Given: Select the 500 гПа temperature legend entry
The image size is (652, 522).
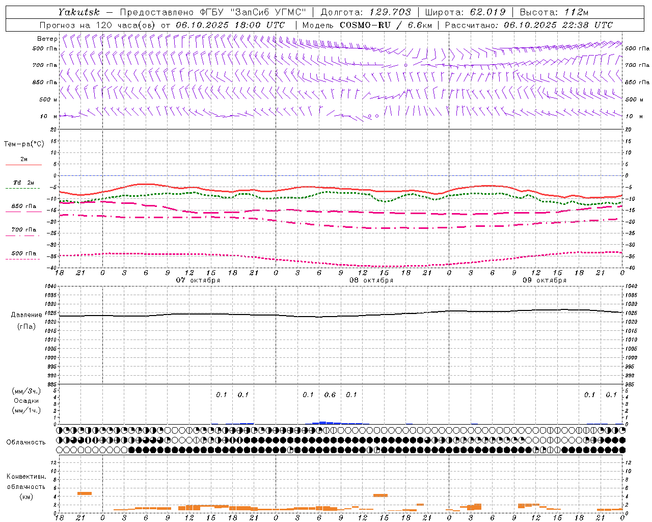Looking at the screenshot, I should click(x=23, y=256).
